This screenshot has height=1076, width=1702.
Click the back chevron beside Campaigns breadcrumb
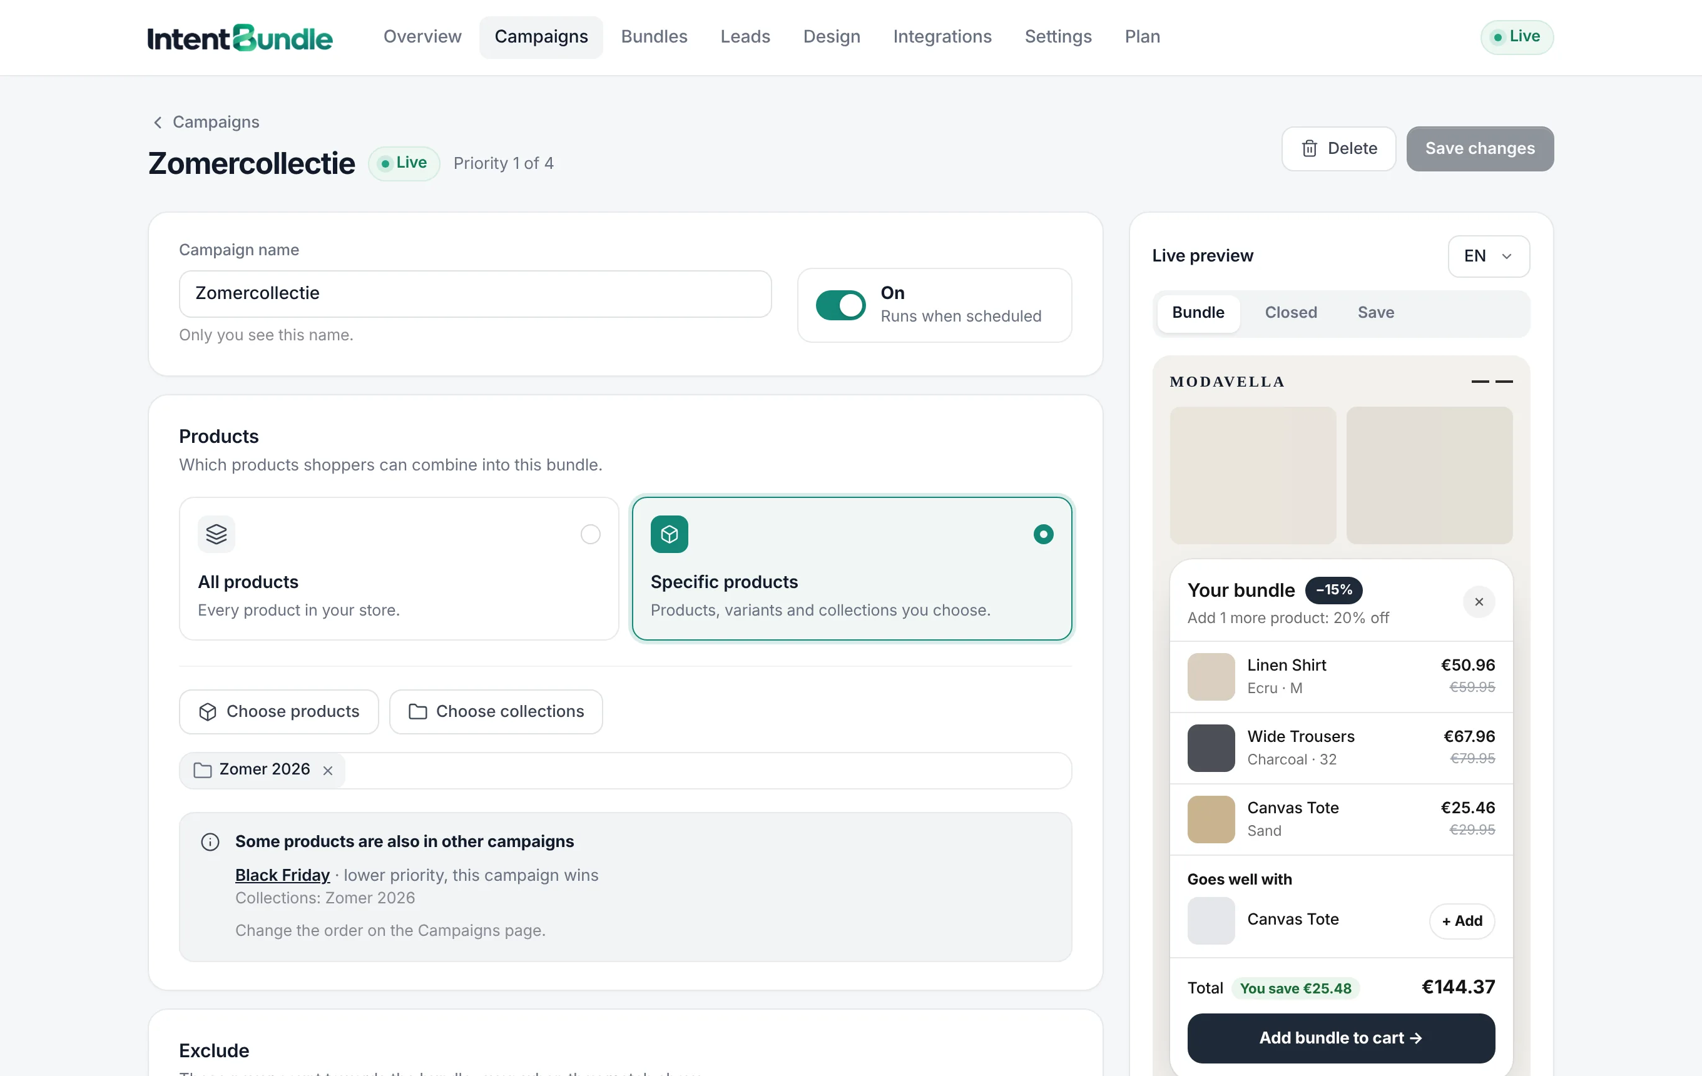tap(158, 122)
